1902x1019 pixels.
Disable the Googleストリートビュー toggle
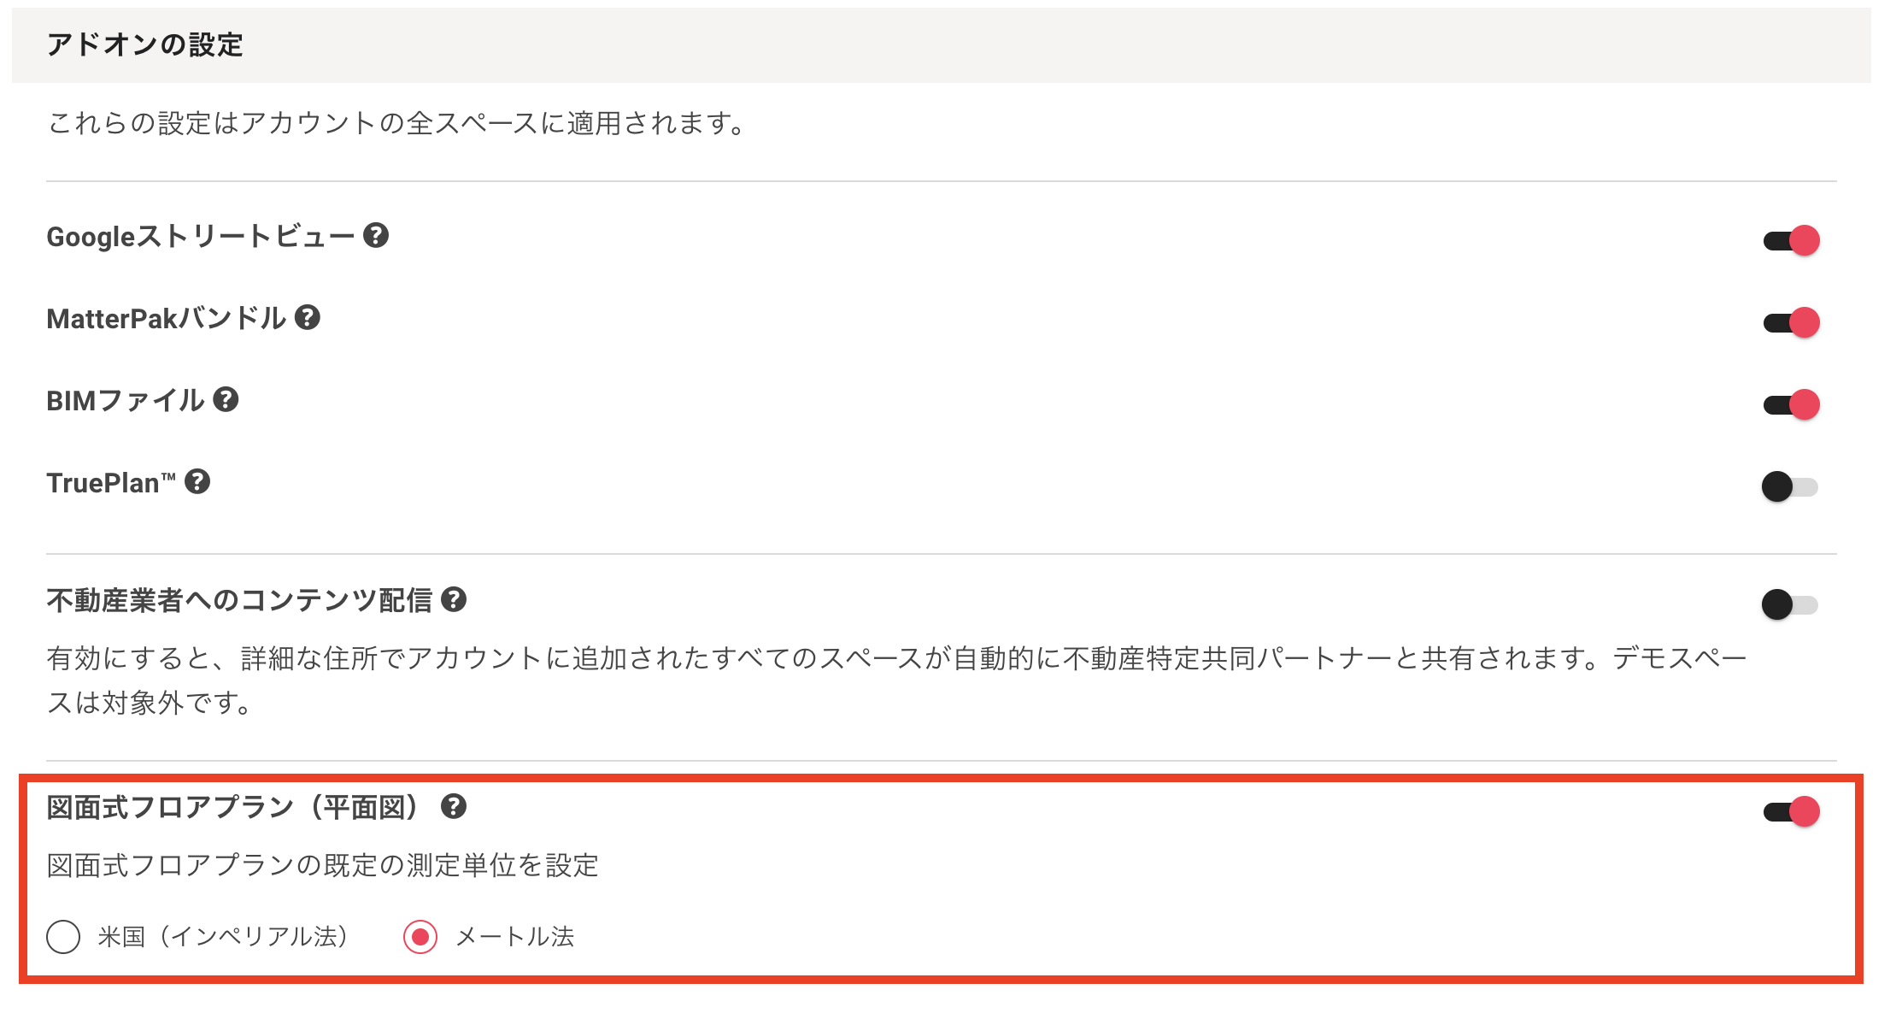[1791, 240]
